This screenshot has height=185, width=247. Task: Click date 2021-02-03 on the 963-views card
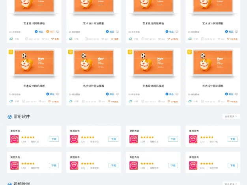point(34,39)
